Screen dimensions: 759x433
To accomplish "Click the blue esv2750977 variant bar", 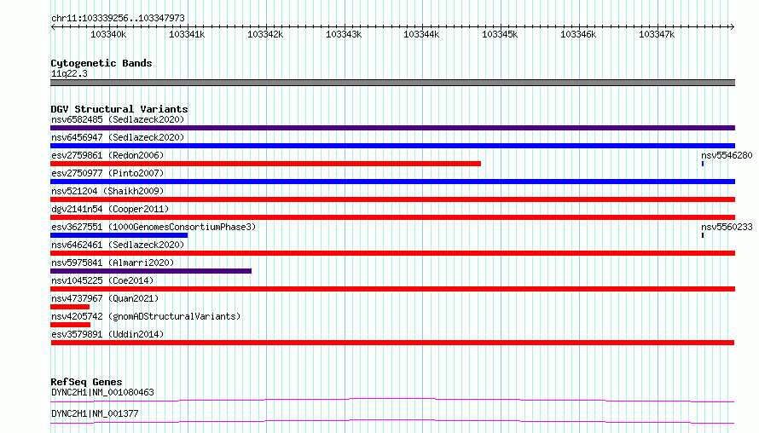I will [x=392, y=182].
